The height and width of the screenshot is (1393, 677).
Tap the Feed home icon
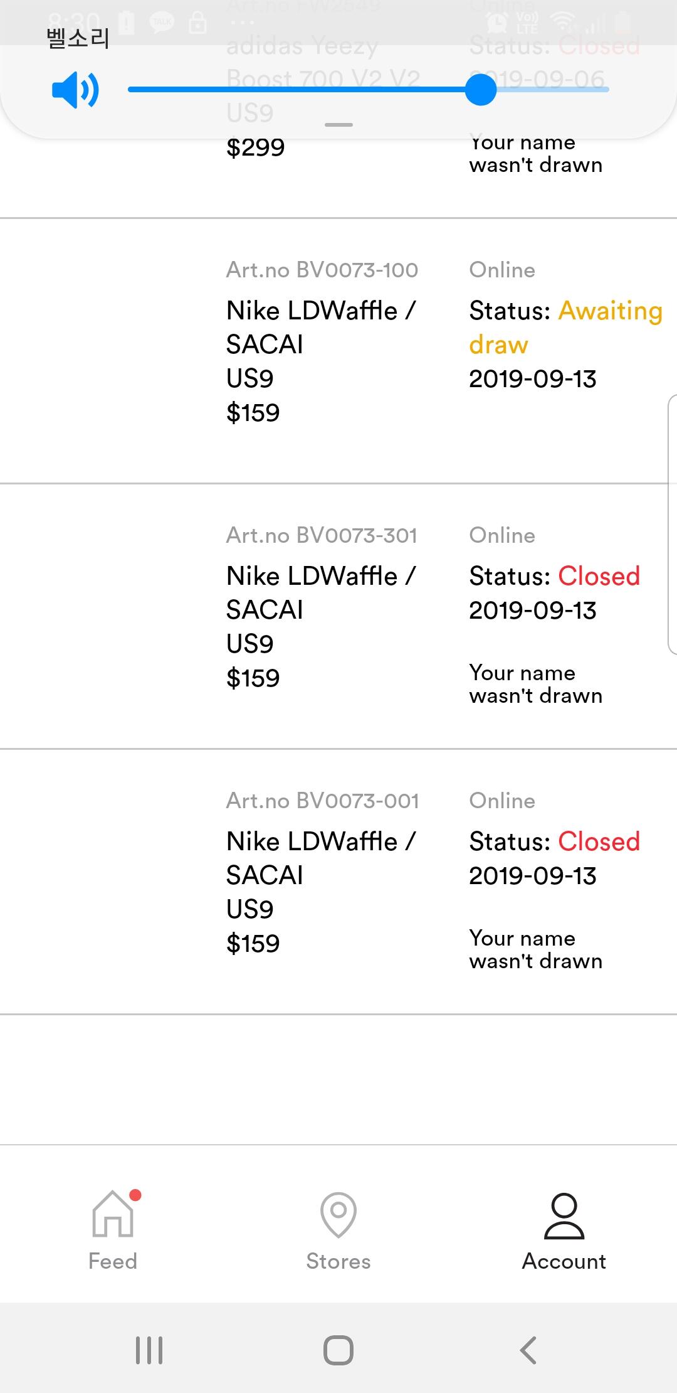point(113,1214)
